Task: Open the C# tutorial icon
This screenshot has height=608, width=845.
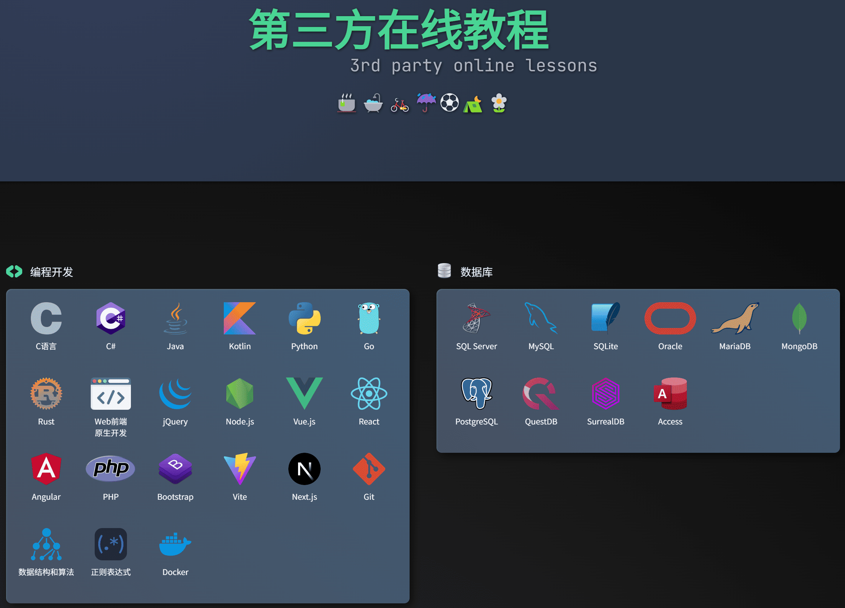Action: [x=111, y=318]
